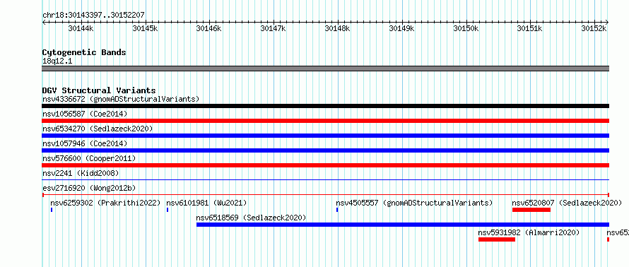
Task: Open the nsv6101981 (Wu2021) label
Action: click(206, 203)
